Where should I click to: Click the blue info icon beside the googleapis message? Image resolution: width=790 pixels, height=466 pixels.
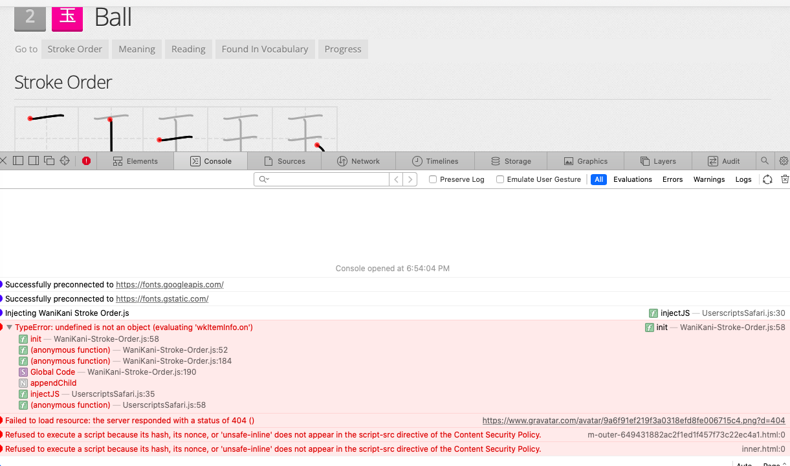(x=1, y=285)
